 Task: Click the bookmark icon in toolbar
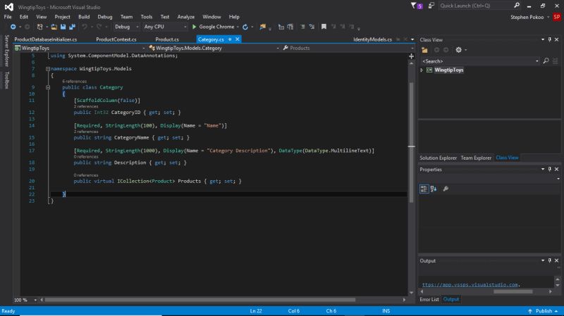pyautogui.click(x=324, y=27)
